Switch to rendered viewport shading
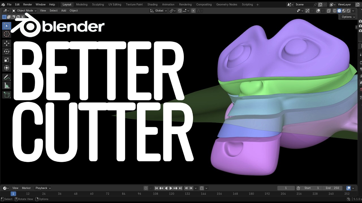This screenshot has width=362, height=203. (348, 11)
